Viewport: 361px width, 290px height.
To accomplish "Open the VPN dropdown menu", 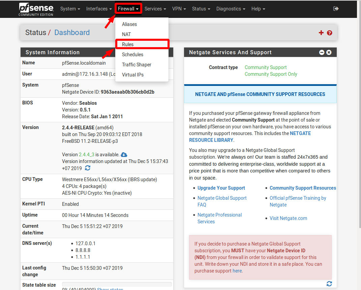I will tap(179, 9).
